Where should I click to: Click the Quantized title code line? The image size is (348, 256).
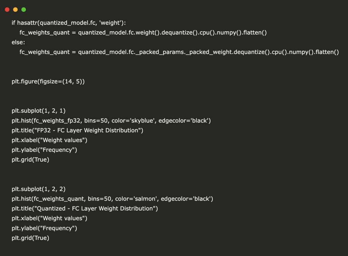85,209
